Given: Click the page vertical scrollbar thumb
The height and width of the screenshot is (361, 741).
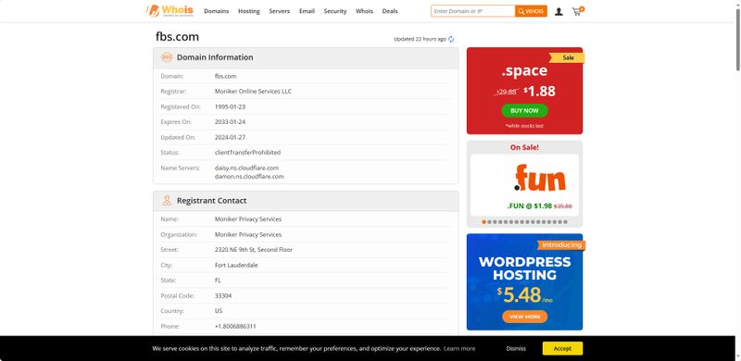Looking at the screenshot, I should [x=737, y=40].
